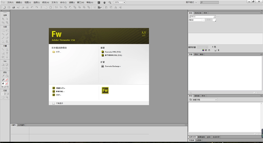Select the Rectangle shape tool

pos(3,53)
